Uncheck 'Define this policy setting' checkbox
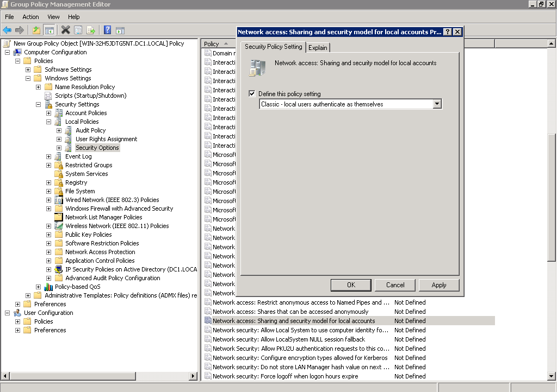Viewport: 557px width, 392px height. coord(252,93)
